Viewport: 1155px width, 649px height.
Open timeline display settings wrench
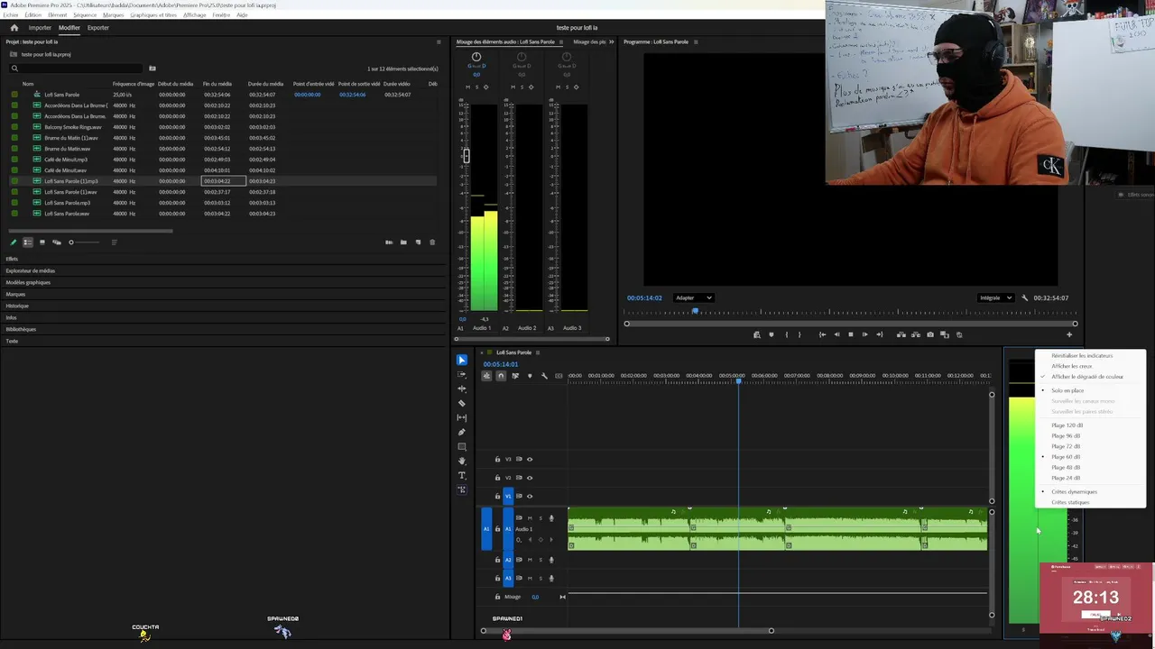(x=544, y=376)
